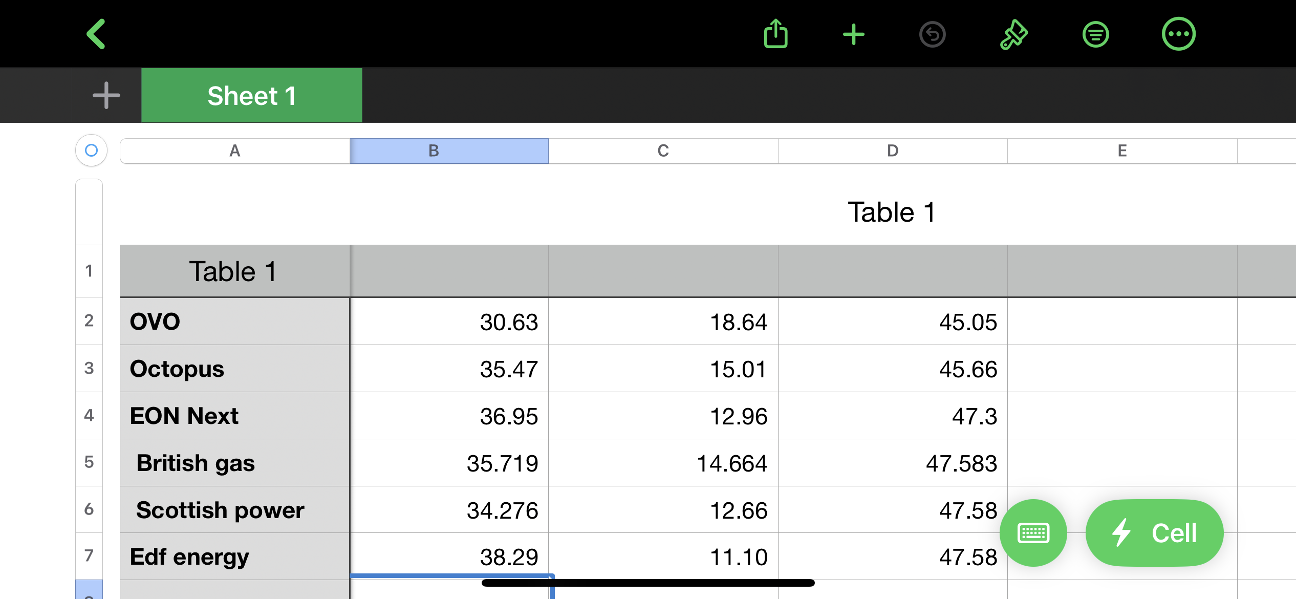Open the Organise filter menu
1296x599 pixels.
click(1095, 35)
